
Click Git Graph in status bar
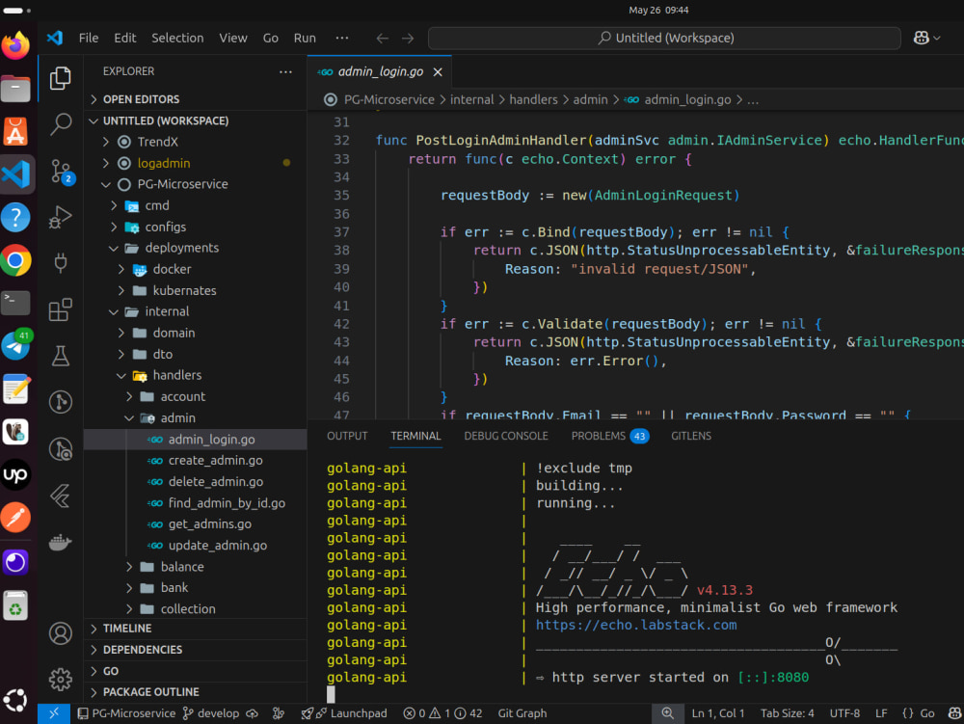(x=522, y=713)
